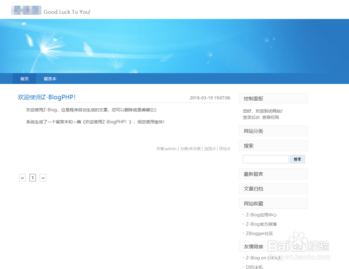Screen dimensions: 349x269
Task: Click the 控制面板 sidebar heading
Action: pos(273,99)
